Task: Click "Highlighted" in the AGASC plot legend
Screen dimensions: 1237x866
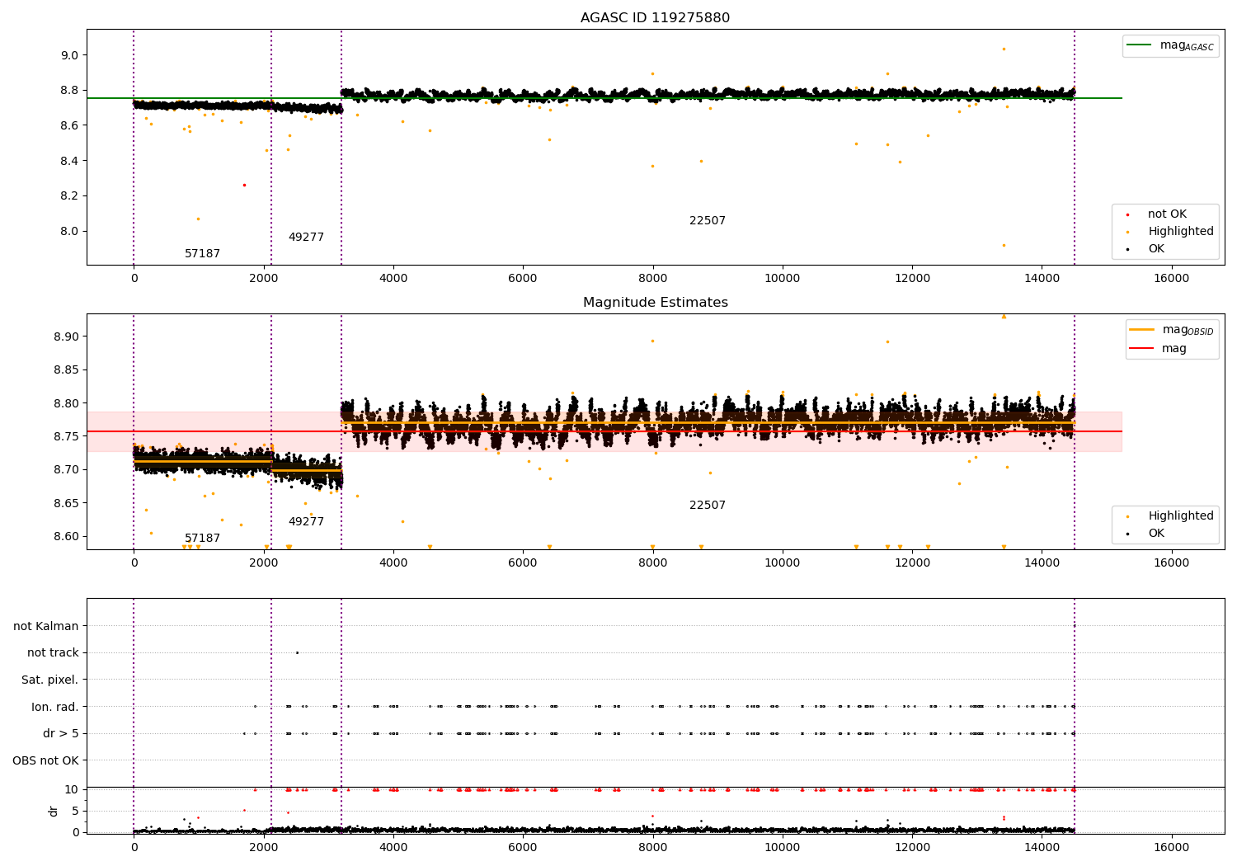Action: tap(1180, 232)
